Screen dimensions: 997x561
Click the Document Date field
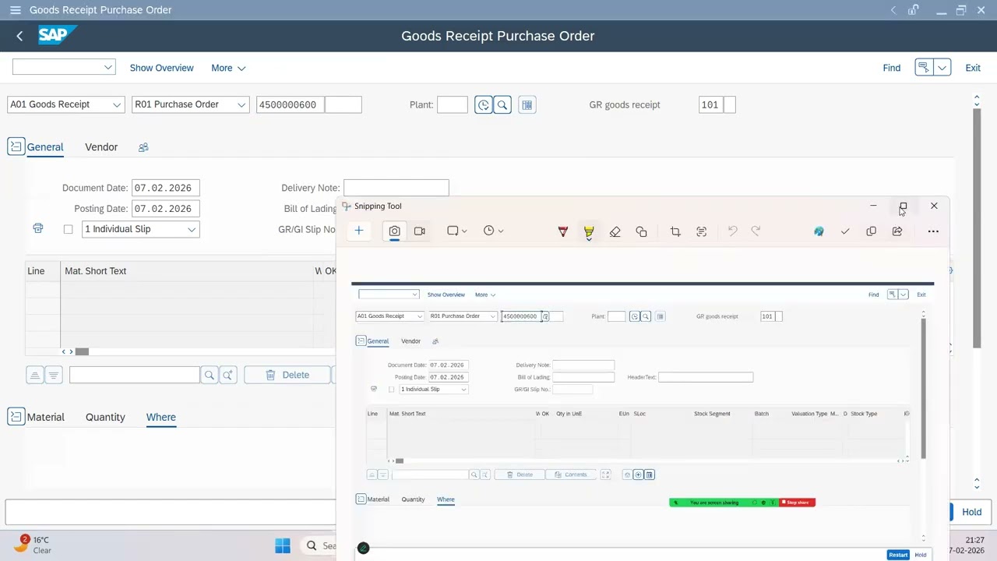click(166, 188)
